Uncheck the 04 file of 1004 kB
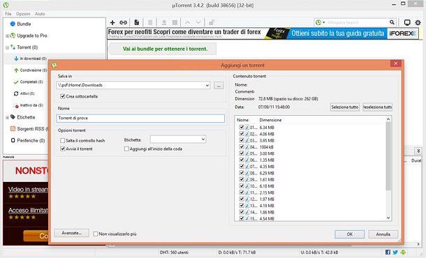Viewport: 426px width, 258px height. tap(241, 146)
